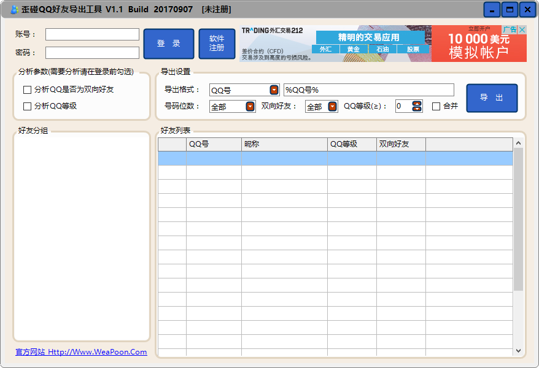The image size is (539, 368).
Task: Enable 分析QQ是否为双向好友 checkbox
Action: point(27,90)
